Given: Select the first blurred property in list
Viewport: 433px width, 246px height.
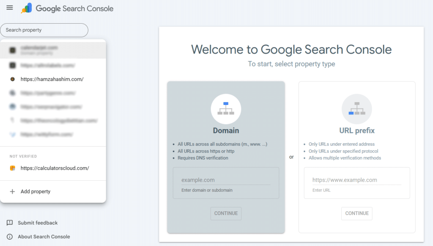Looking at the screenshot, I should coord(53,50).
